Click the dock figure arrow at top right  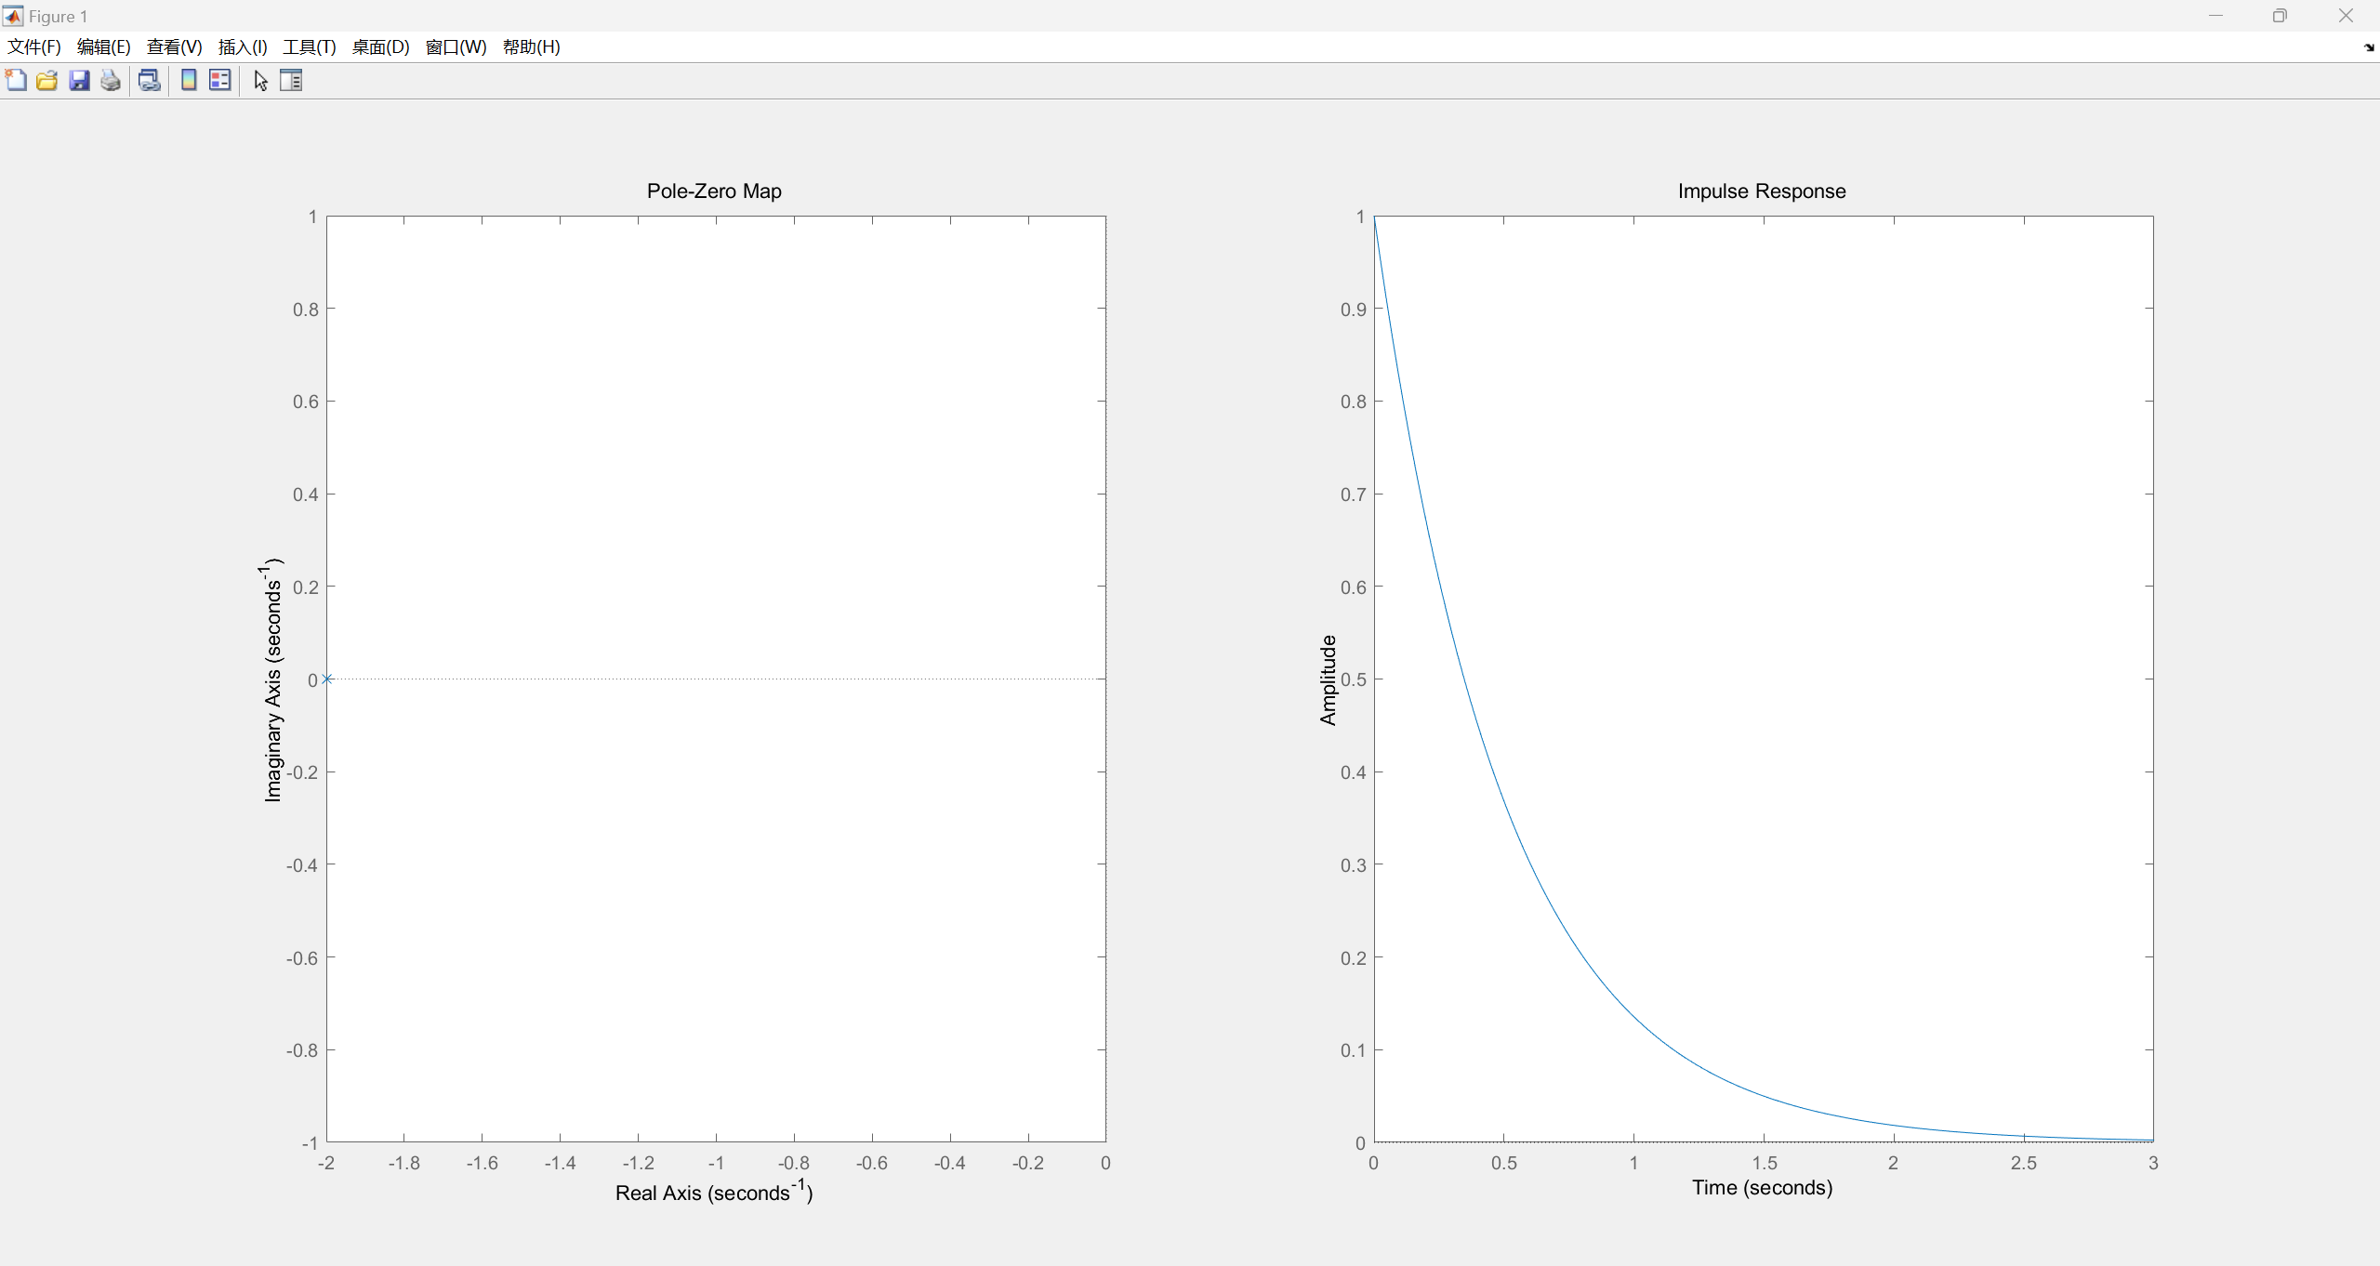point(2368,47)
